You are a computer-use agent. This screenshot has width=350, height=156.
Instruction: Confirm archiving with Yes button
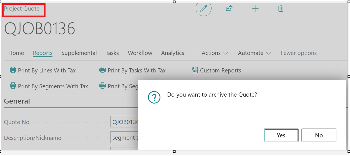(281, 135)
